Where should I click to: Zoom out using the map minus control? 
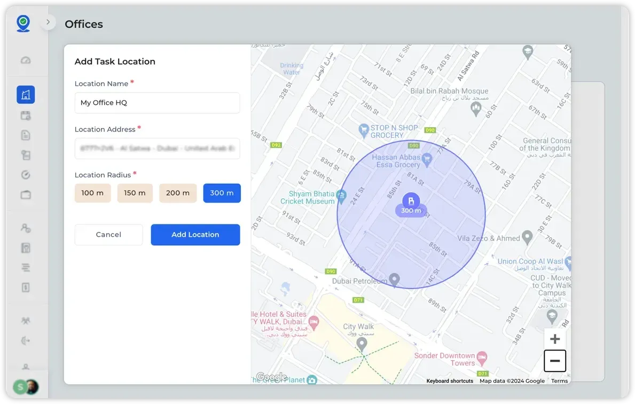(554, 361)
